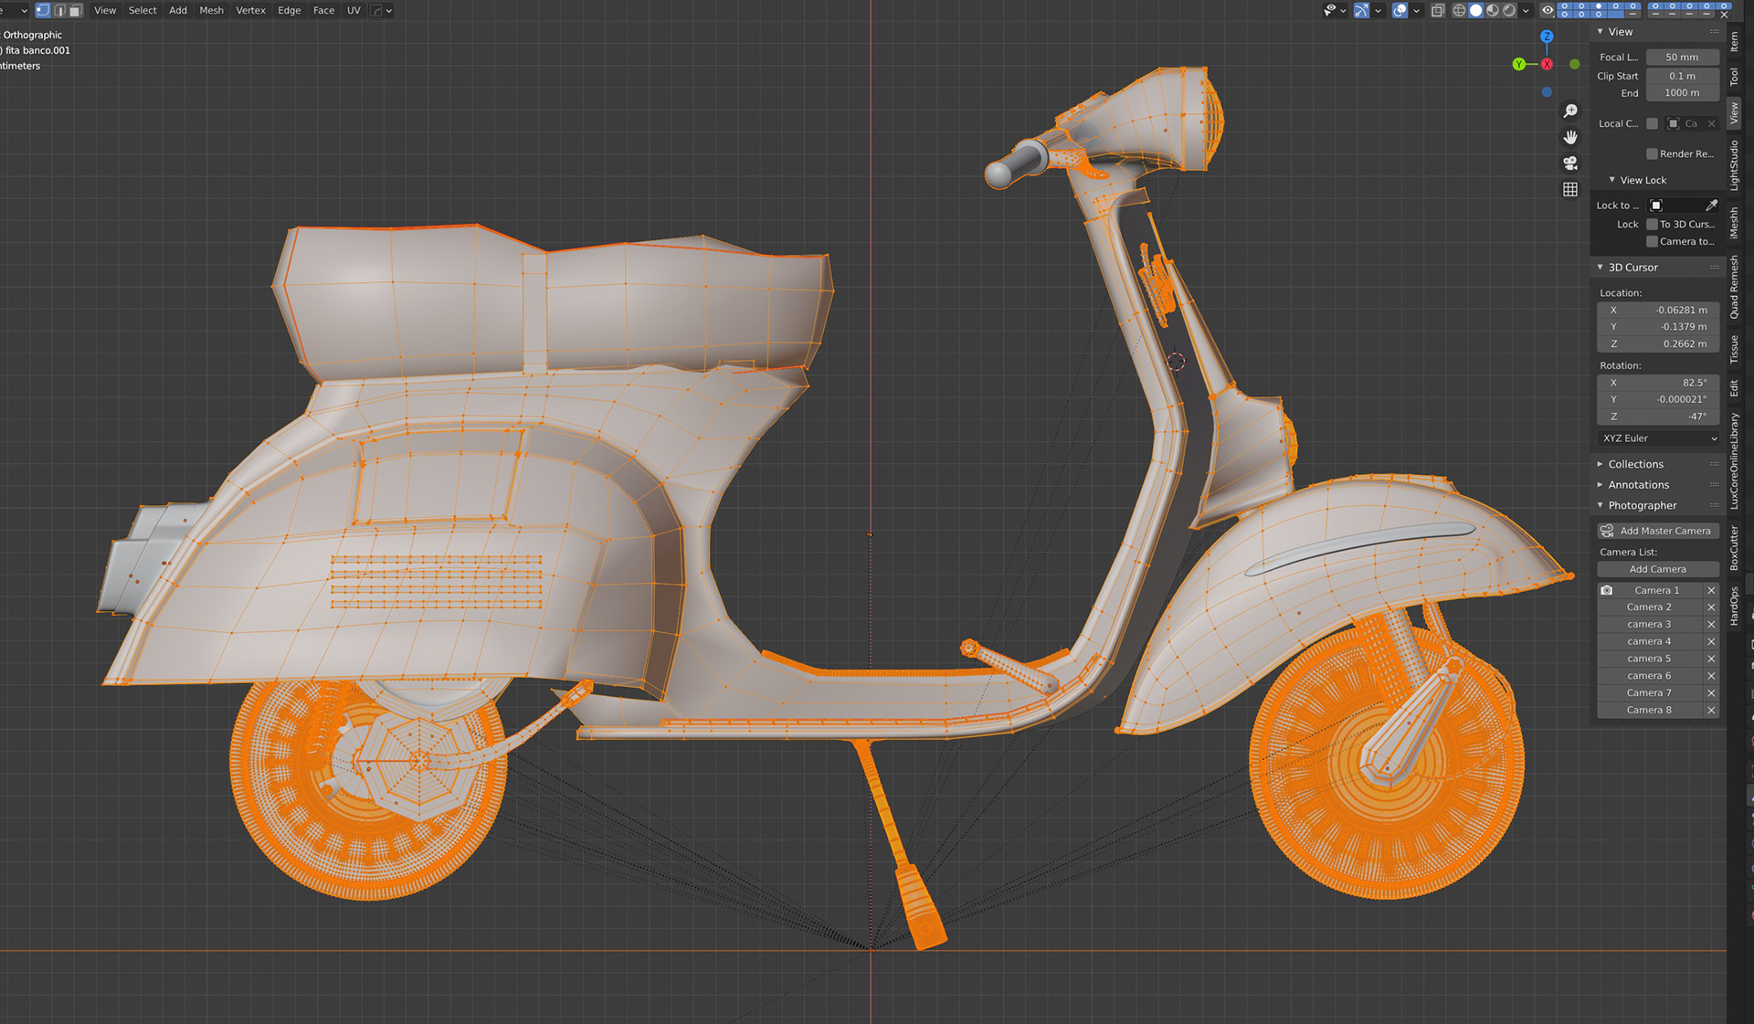The width and height of the screenshot is (1754, 1024).
Task: Toggle the camera view icon
Action: [1570, 164]
